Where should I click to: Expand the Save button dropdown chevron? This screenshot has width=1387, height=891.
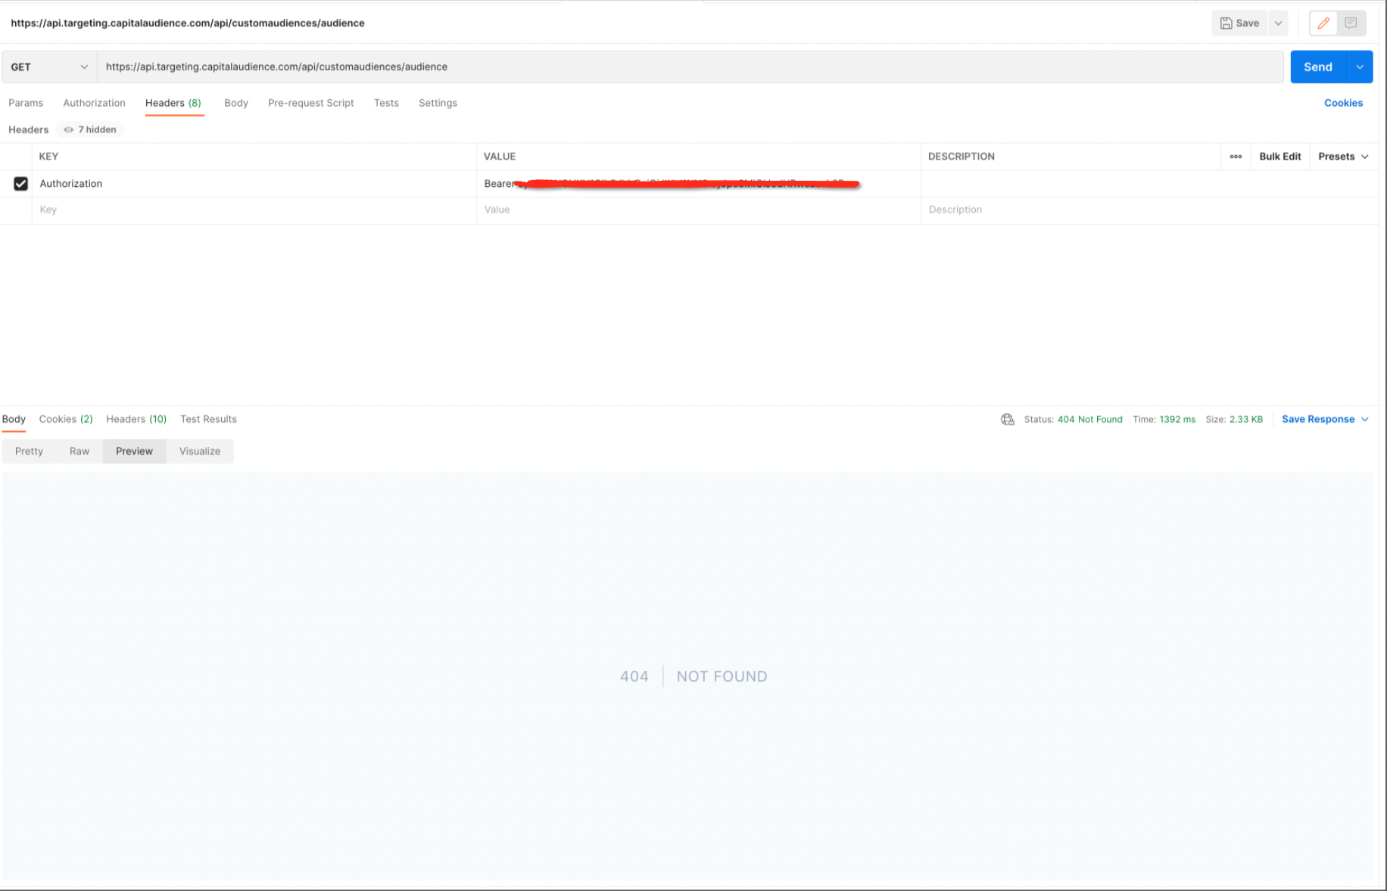1277,23
